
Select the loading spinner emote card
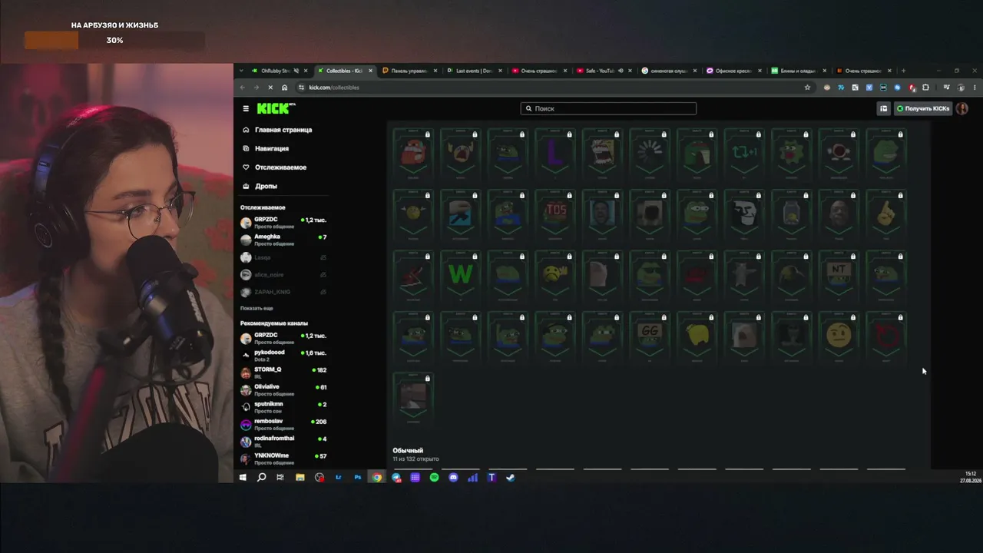coord(650,154)
